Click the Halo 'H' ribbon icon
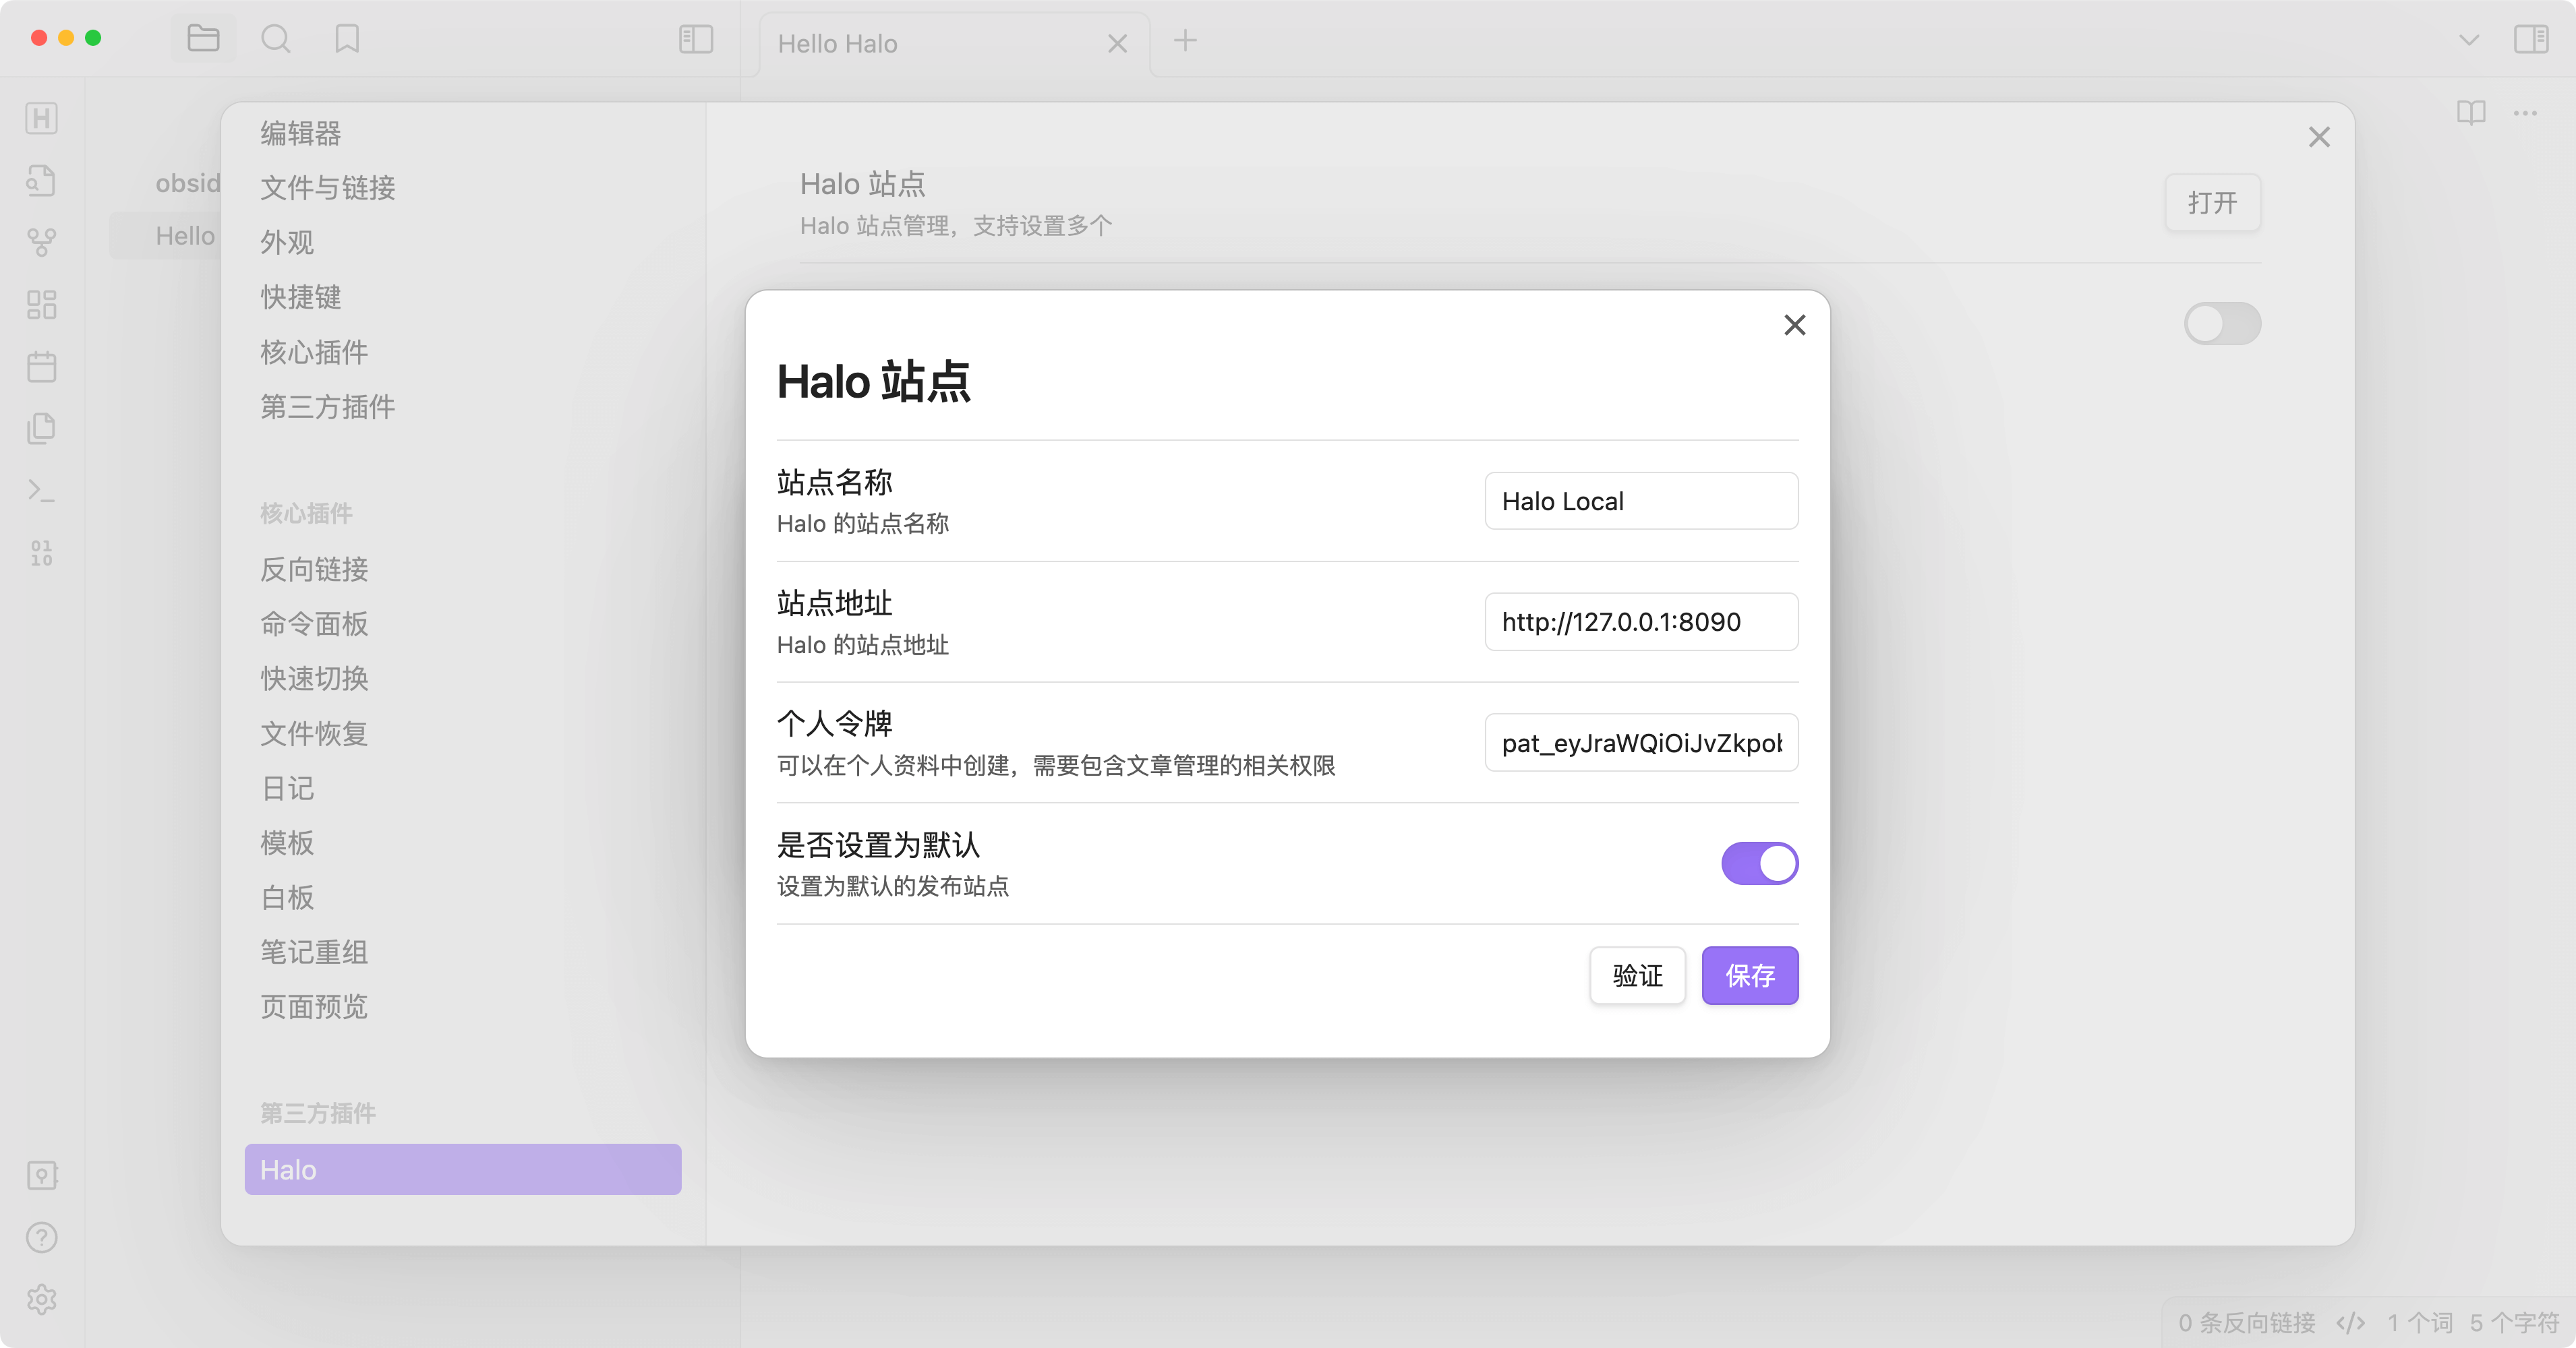The height and width of the screenshot is (1348, 2576). 41,118
